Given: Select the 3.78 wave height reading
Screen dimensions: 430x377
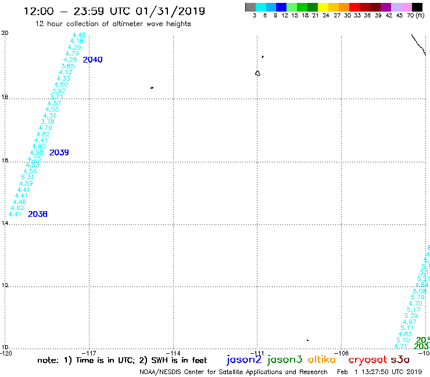Looking at the screenshot, I should (48, 122).
